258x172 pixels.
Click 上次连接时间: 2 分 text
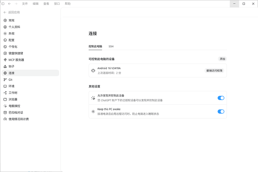tap(109, 73)
